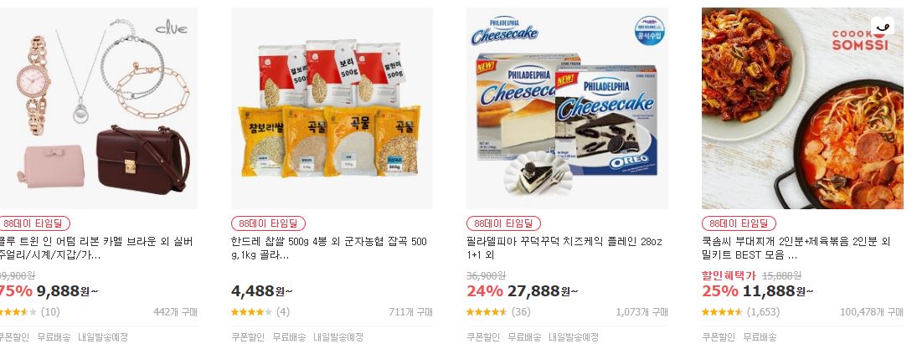Screen dimensions: 917x354
Task: Open the Philadelphia Cheesecake product image
Action: [567, 108]
